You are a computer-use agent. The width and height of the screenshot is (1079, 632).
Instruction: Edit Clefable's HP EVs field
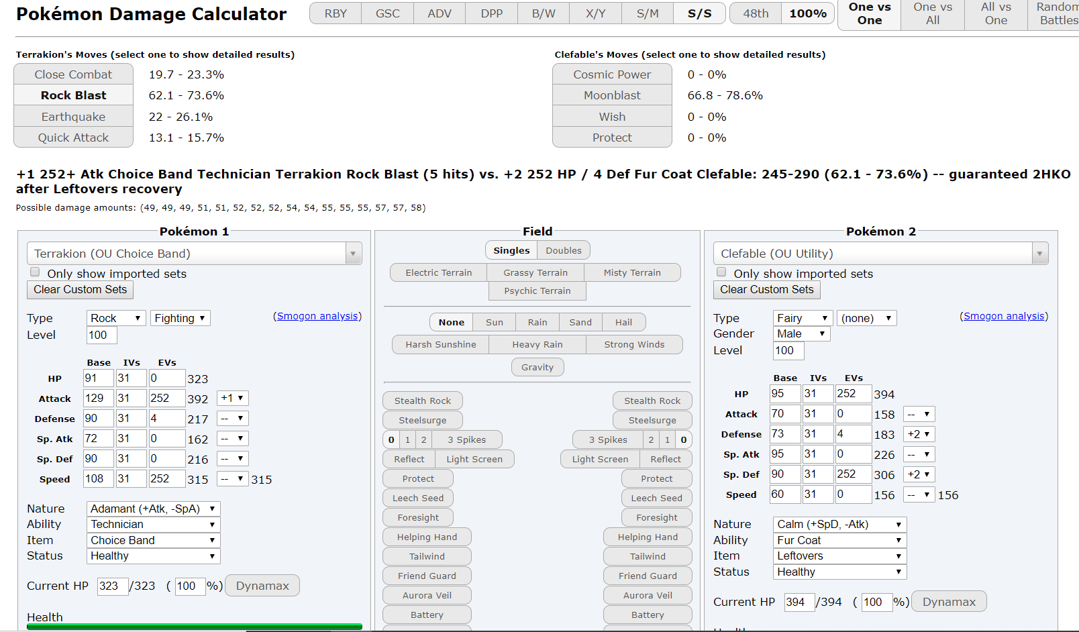(x=854, y=394)
